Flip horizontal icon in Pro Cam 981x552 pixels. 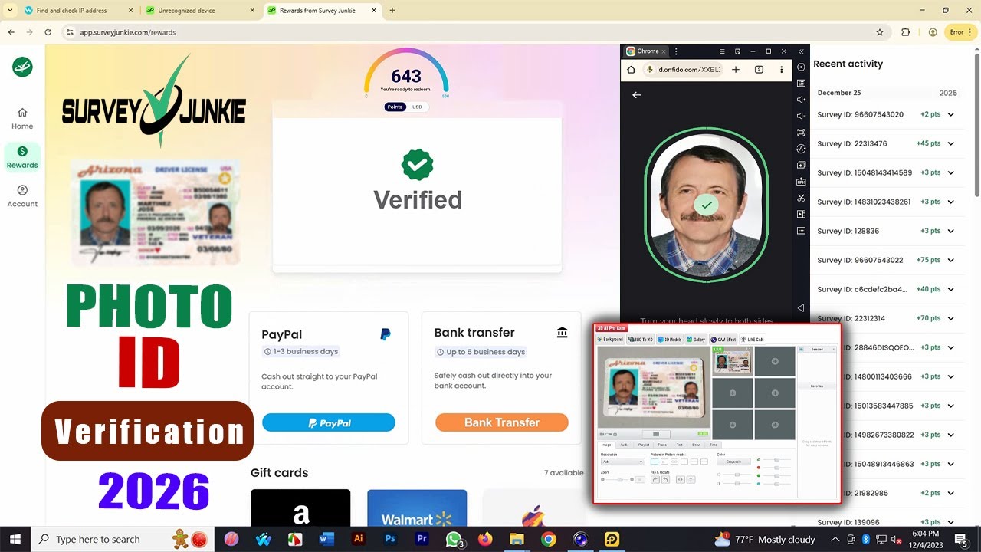click(681, 479)
